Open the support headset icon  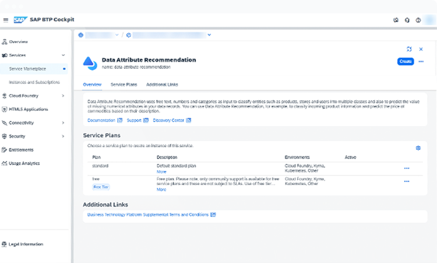pos(407,20)
